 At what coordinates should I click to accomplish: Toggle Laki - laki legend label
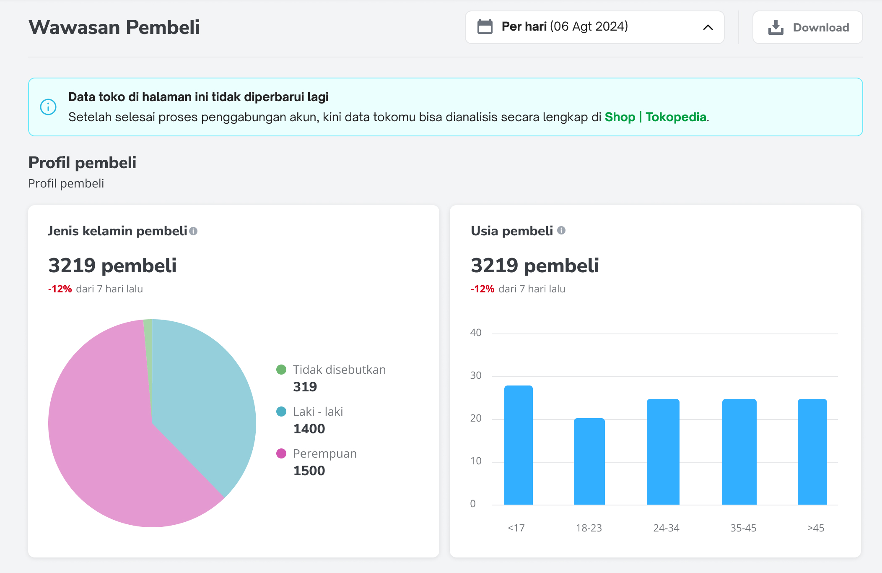coord(318,412)
